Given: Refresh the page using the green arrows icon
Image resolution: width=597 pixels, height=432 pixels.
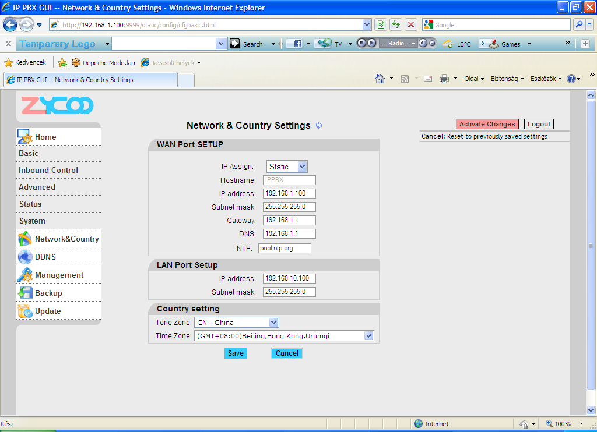Looking at the screenshot, I should coord(396,24).
